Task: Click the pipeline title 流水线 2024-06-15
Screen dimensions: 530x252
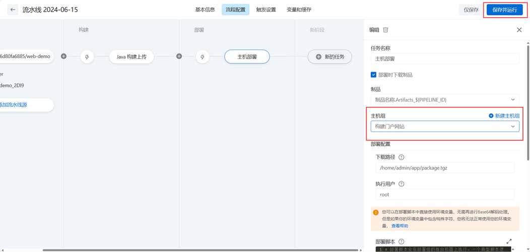Action: [x=50, y=10]
